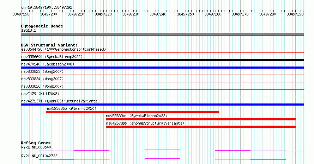Open variant nsv4271371 (gnomADStructuralVariants) label
This screenshot has height=164, width=314.
pos(60,101)
